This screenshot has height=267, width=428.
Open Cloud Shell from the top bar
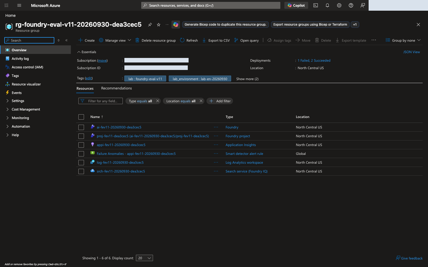point(316,5)
